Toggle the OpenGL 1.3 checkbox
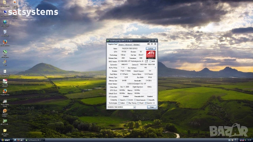 click(x=146, y=103)
